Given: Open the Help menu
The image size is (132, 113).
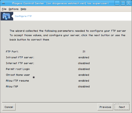Looking at the screenshot, I should (x=23, y=9).
